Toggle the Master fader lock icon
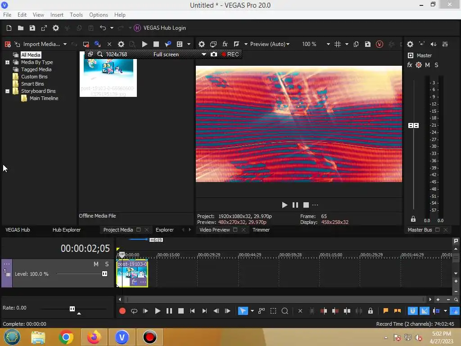 coord(413,219)
